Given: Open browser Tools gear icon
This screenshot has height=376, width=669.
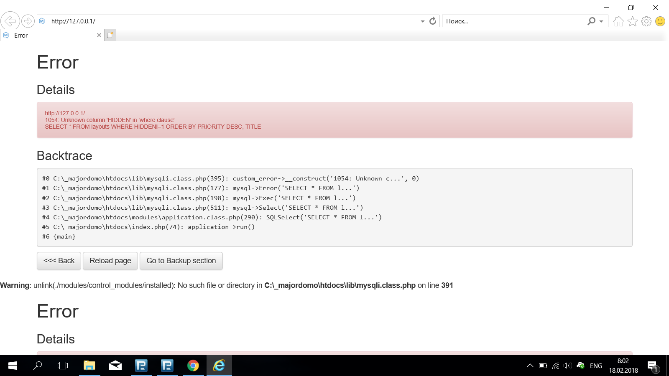Looking at the screenshot, I should 646,21.
